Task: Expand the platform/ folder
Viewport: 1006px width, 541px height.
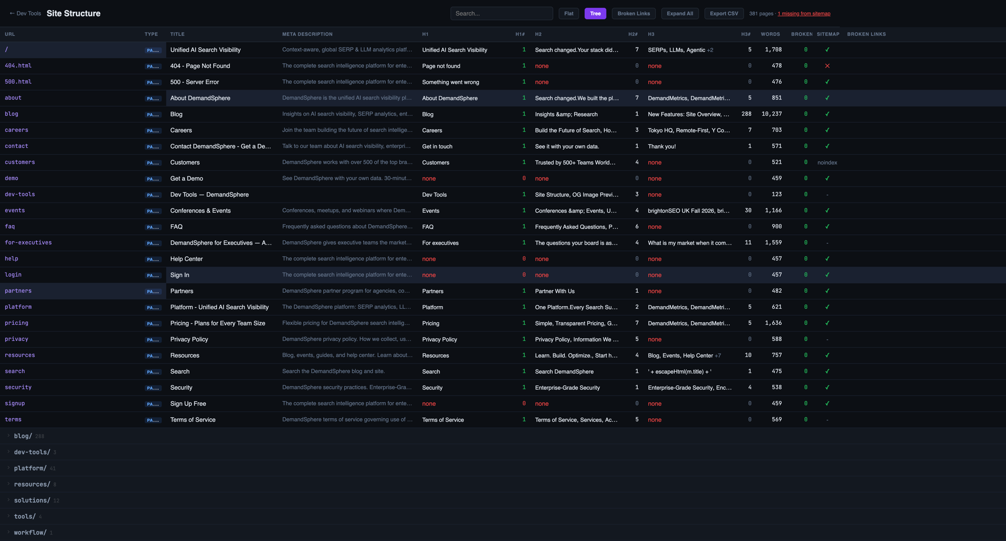Action: (30, 468)
